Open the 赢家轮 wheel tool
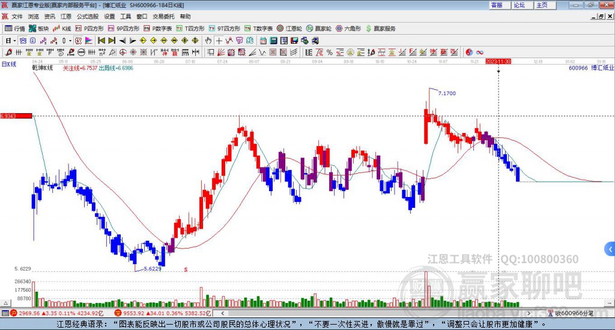615x330 pixels. 319,29
